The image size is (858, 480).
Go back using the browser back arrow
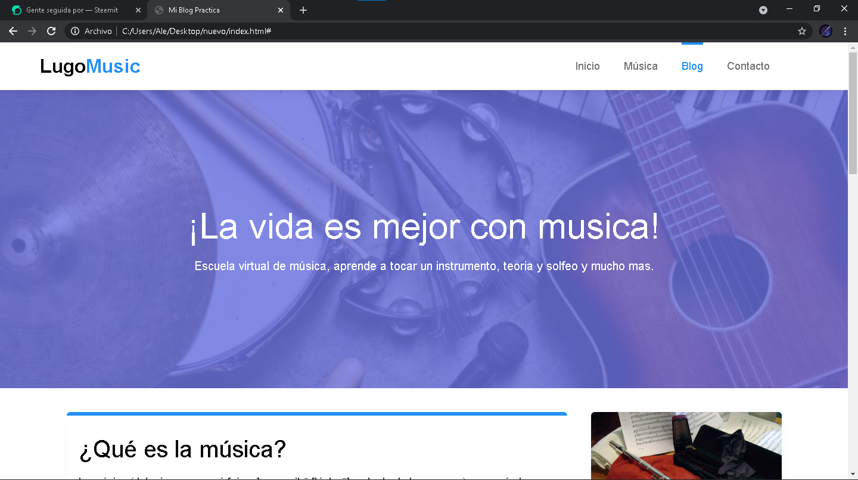coord(13,31)
